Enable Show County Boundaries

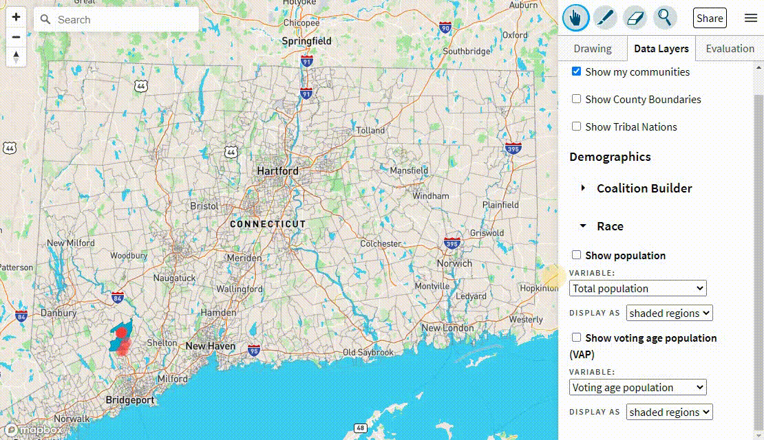576,99
